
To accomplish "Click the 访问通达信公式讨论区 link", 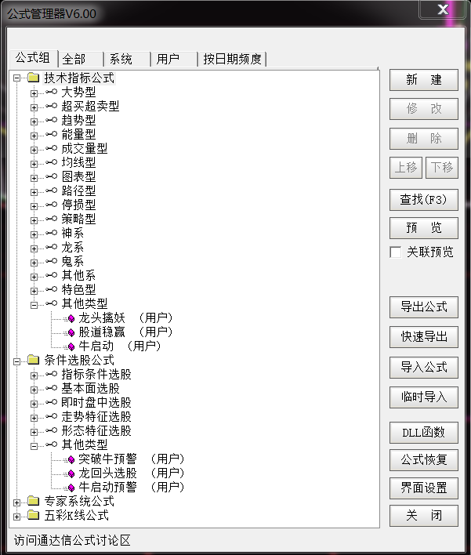I will click(x=71, y=541).
